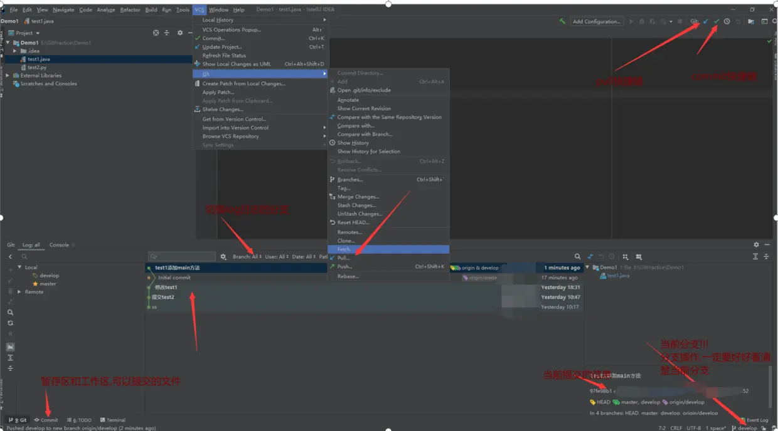Click the Refresh icon in Git sidebar
This screenshot has width=778, height=431.
[11, 323]
